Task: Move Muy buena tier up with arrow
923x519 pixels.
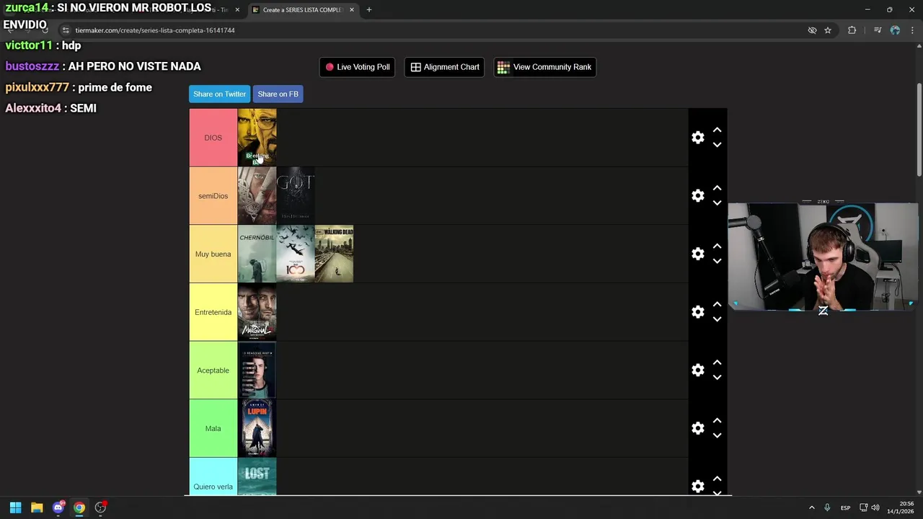Action: pos(717,247)
